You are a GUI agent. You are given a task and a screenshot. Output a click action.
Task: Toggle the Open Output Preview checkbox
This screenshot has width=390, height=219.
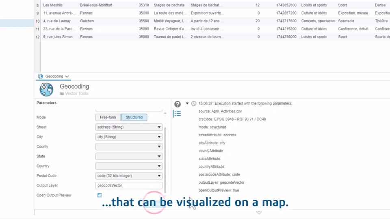click(x=100, y=195)
